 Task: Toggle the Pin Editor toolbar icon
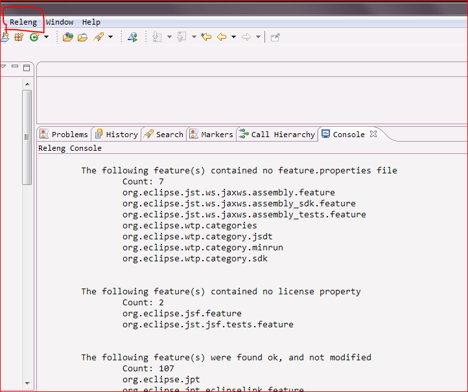click(275, 38)
